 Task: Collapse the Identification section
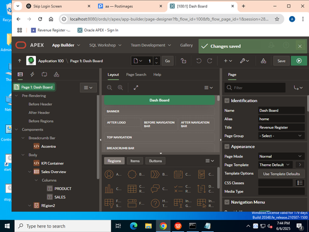coord(227,101)
